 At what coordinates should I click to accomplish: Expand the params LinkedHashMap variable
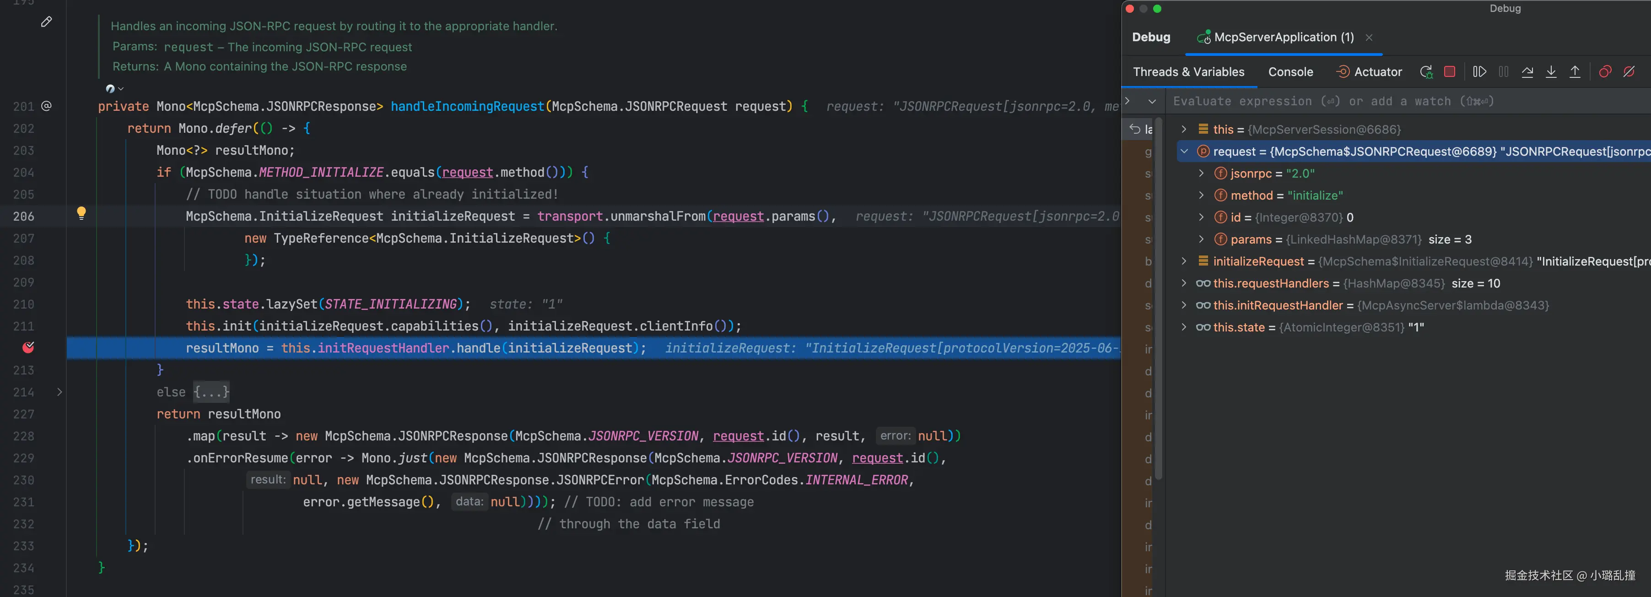1201,239
